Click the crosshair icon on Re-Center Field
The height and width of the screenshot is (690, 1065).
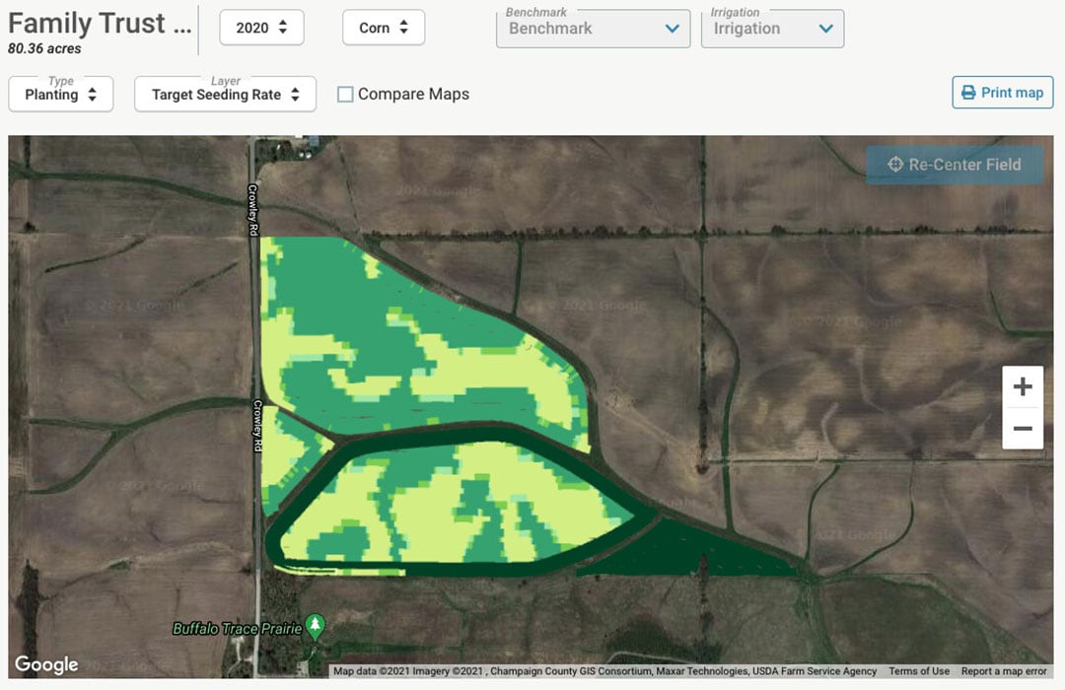coord(894,165)
